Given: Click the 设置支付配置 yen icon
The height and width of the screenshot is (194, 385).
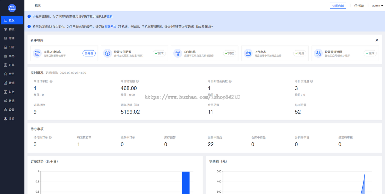Looking at the screenshot, I should (108, 53).
